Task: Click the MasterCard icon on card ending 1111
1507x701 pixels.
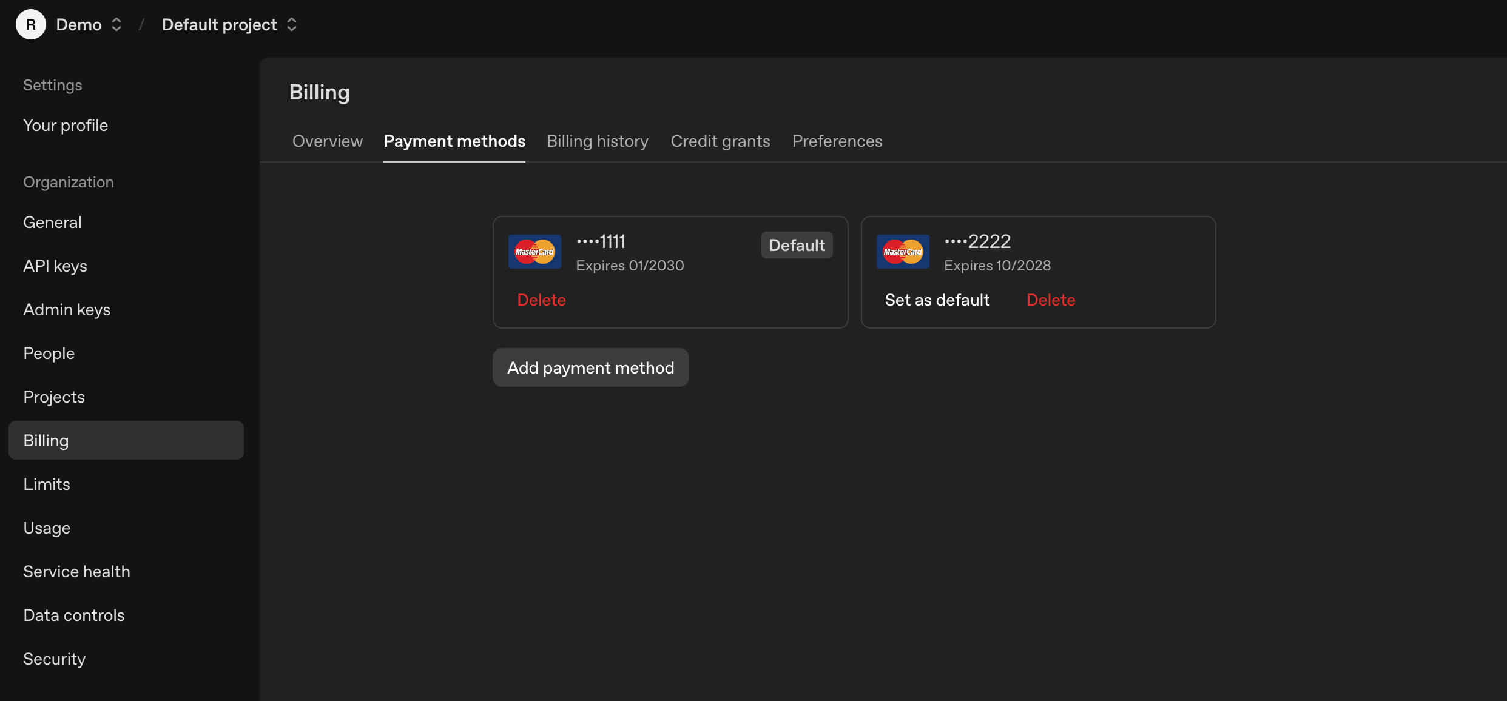Action: [534, 251]
